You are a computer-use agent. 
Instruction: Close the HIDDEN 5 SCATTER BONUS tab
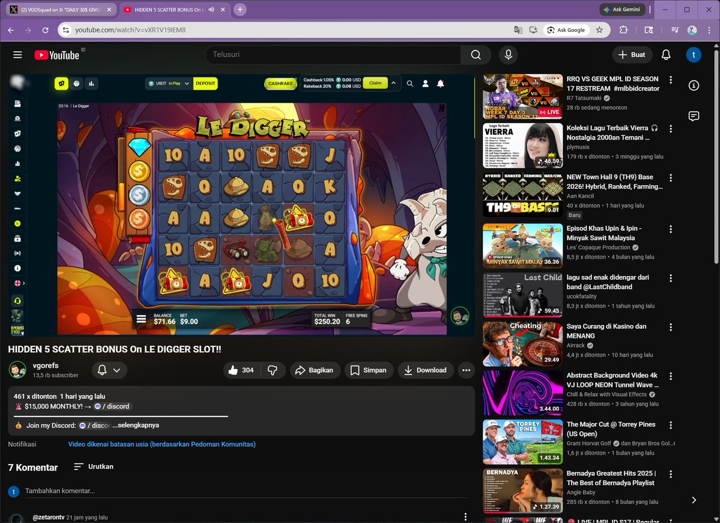tap(223, 9)
